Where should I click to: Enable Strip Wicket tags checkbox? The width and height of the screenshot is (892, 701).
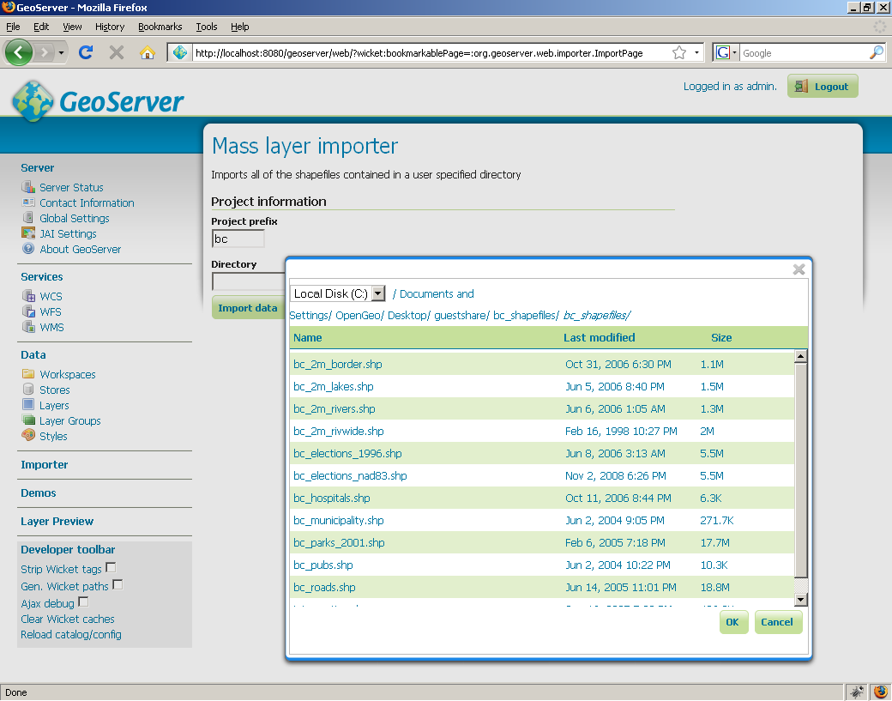(111, 567)
